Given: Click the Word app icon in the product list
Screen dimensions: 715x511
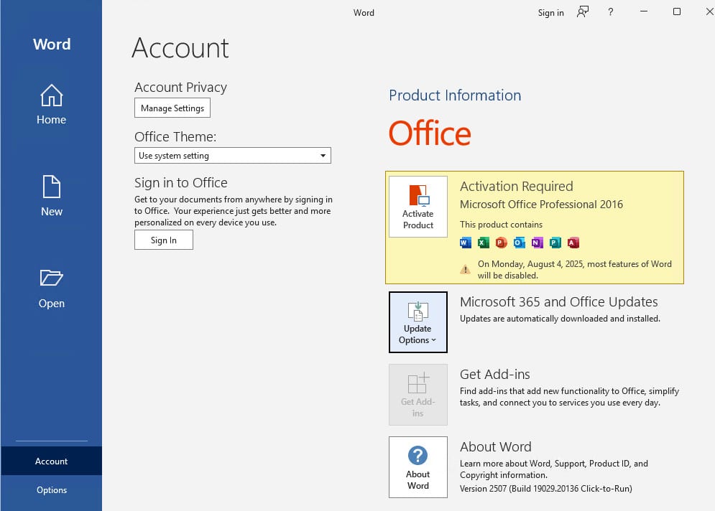Looking at the screenshot, I should (x=466, y=243).
